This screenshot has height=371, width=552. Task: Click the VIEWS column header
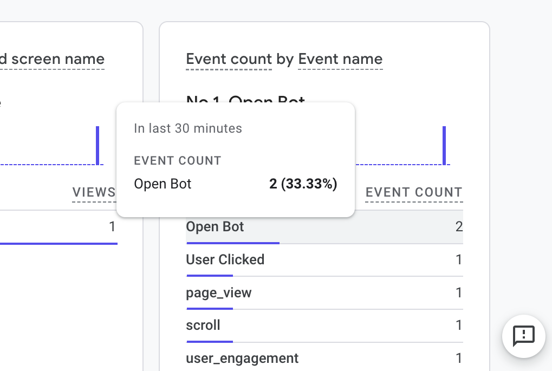coord(94,192)
